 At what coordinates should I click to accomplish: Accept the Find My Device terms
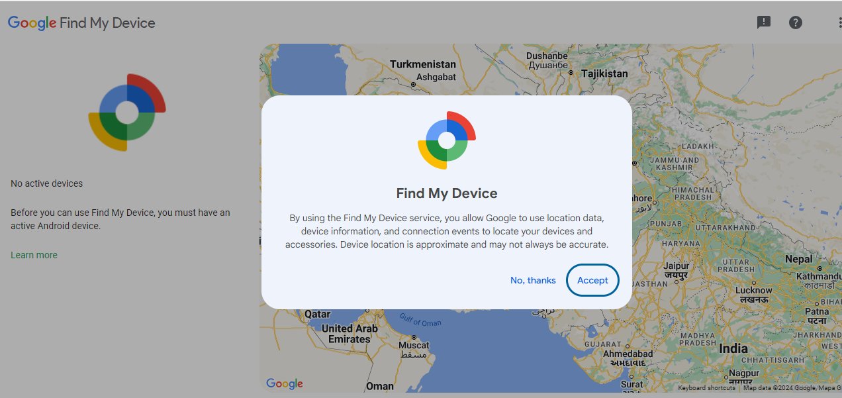pyautogui.click(x=592, y=280)
